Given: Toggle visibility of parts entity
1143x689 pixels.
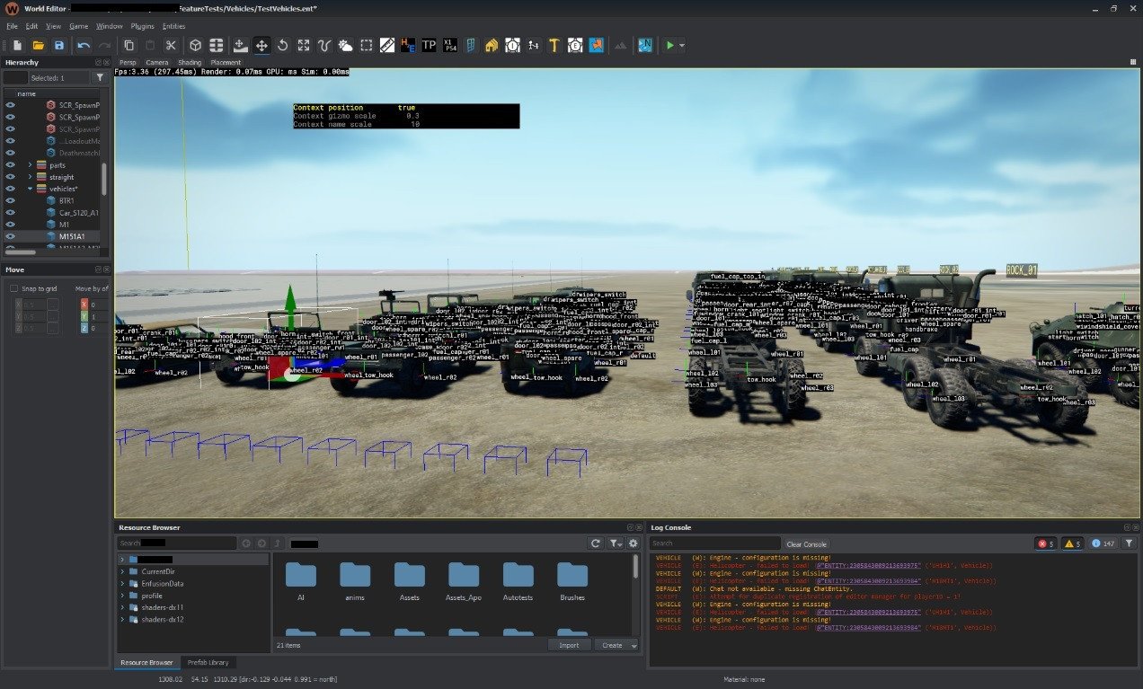Looking at the screenshot, I should click(11, 165).
